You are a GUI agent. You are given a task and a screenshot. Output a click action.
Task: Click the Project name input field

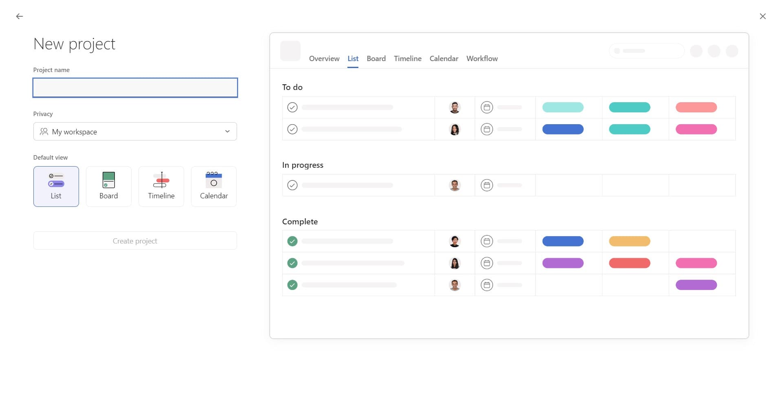coord(135,88)
